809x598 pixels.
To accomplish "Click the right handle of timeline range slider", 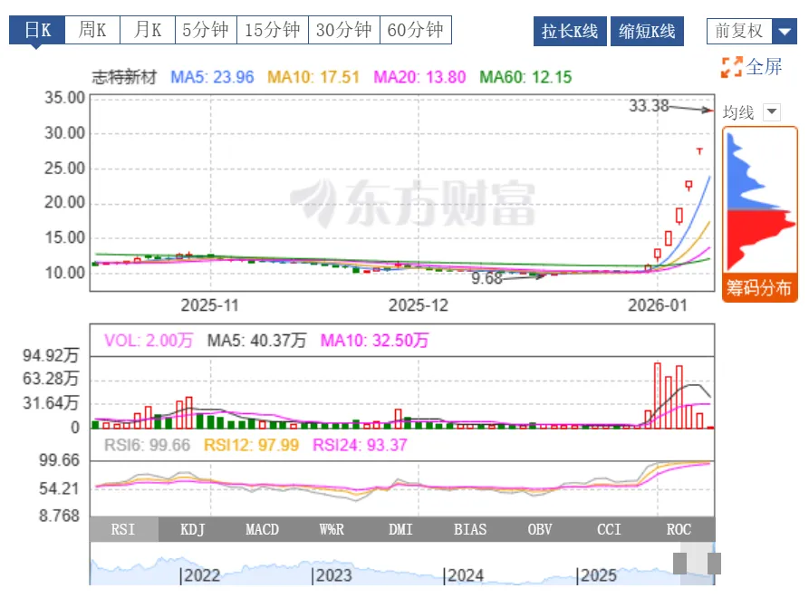I will pyautogui.click(x=714, y=564).
